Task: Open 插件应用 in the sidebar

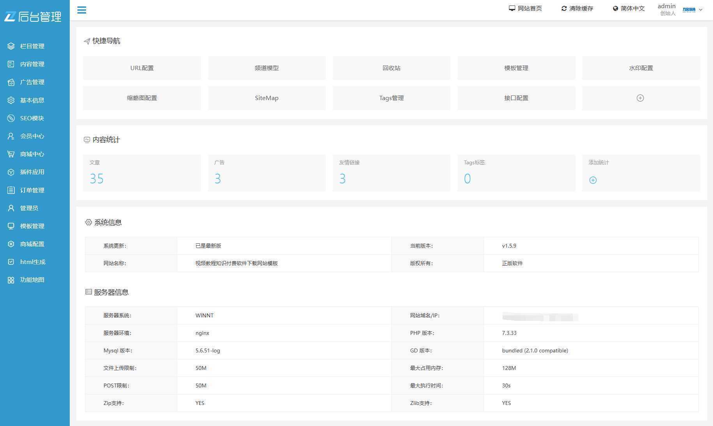Action: 32,172
